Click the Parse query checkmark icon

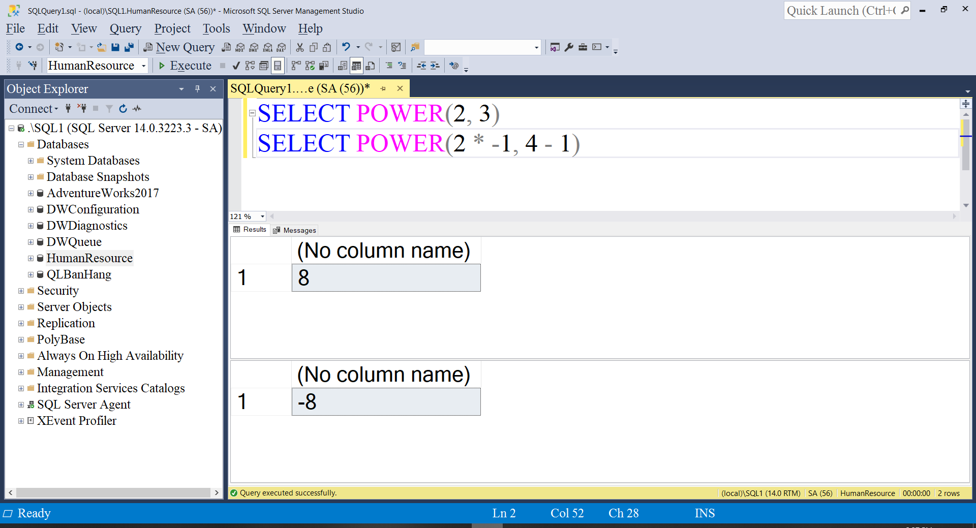236,66
